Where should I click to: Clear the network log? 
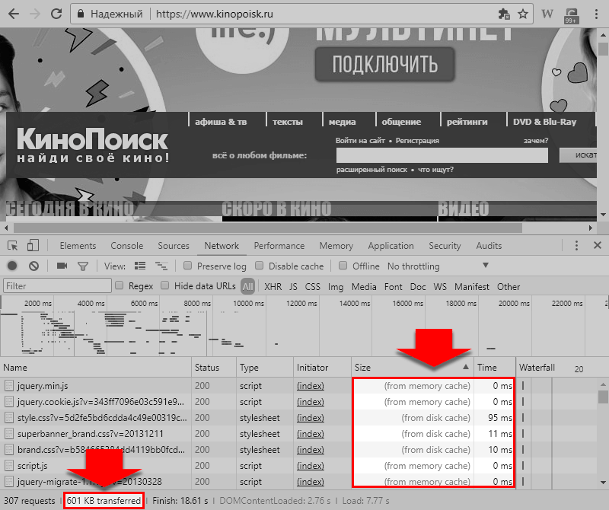[x=33, y=266]
